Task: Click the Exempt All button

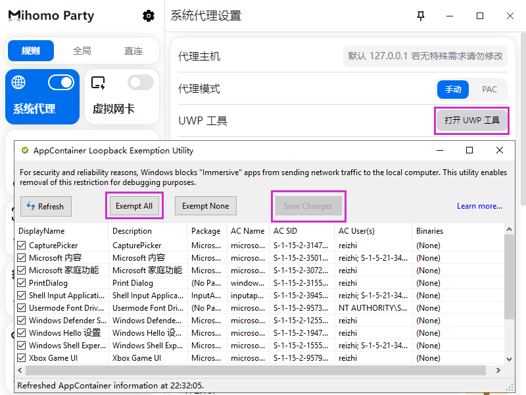Action: pos(133,206)
